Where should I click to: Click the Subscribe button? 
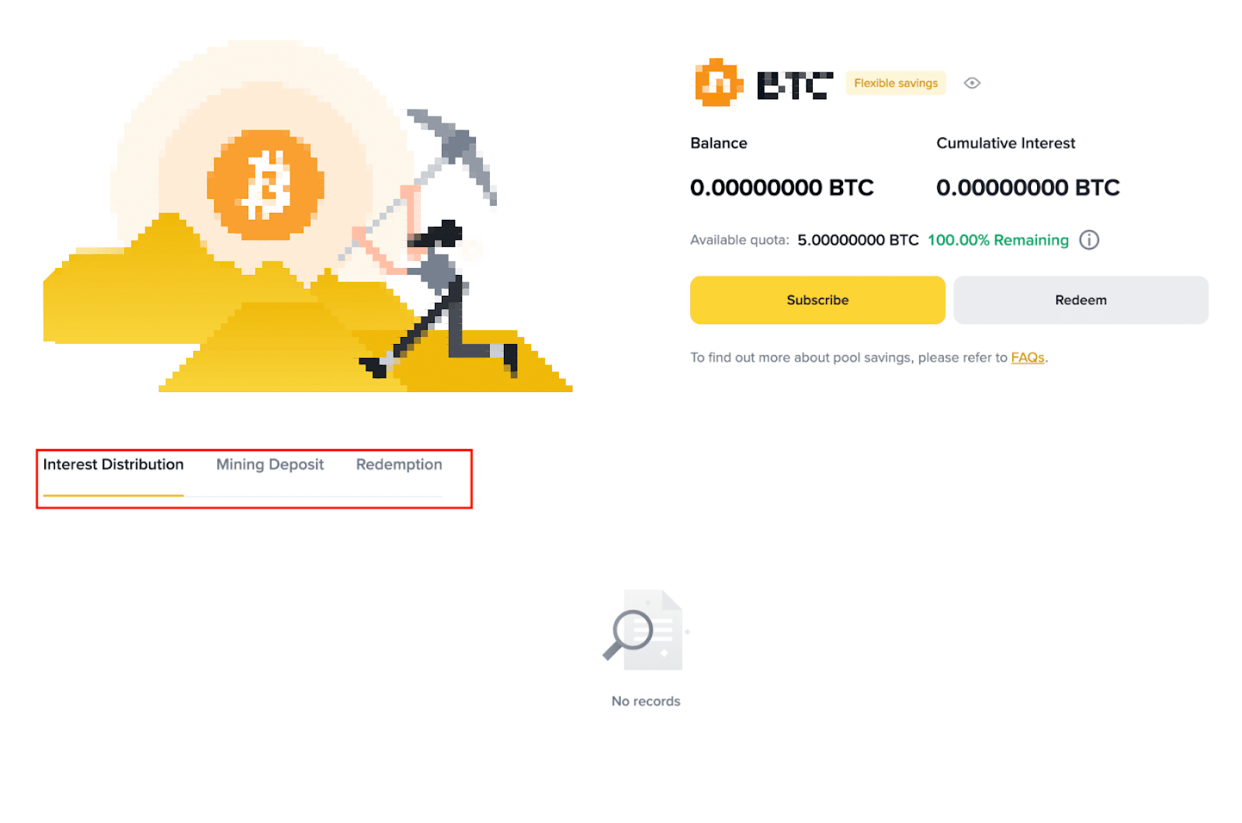click(817, 300)
